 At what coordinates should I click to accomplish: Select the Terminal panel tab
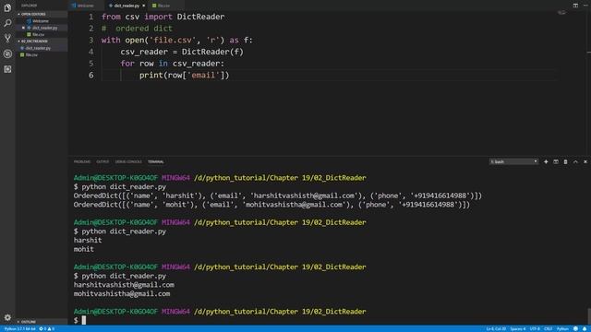pyautogui.click(x=156, y=161)
